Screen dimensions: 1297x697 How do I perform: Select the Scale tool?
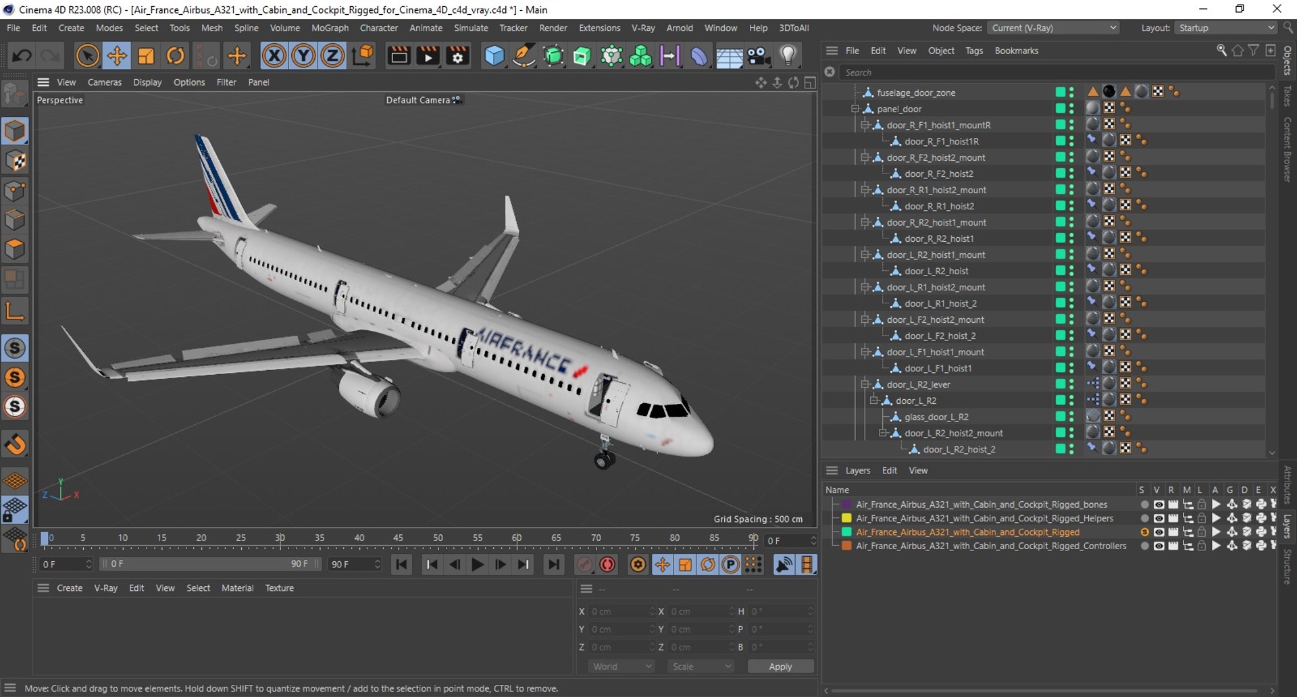pos(146,56)
